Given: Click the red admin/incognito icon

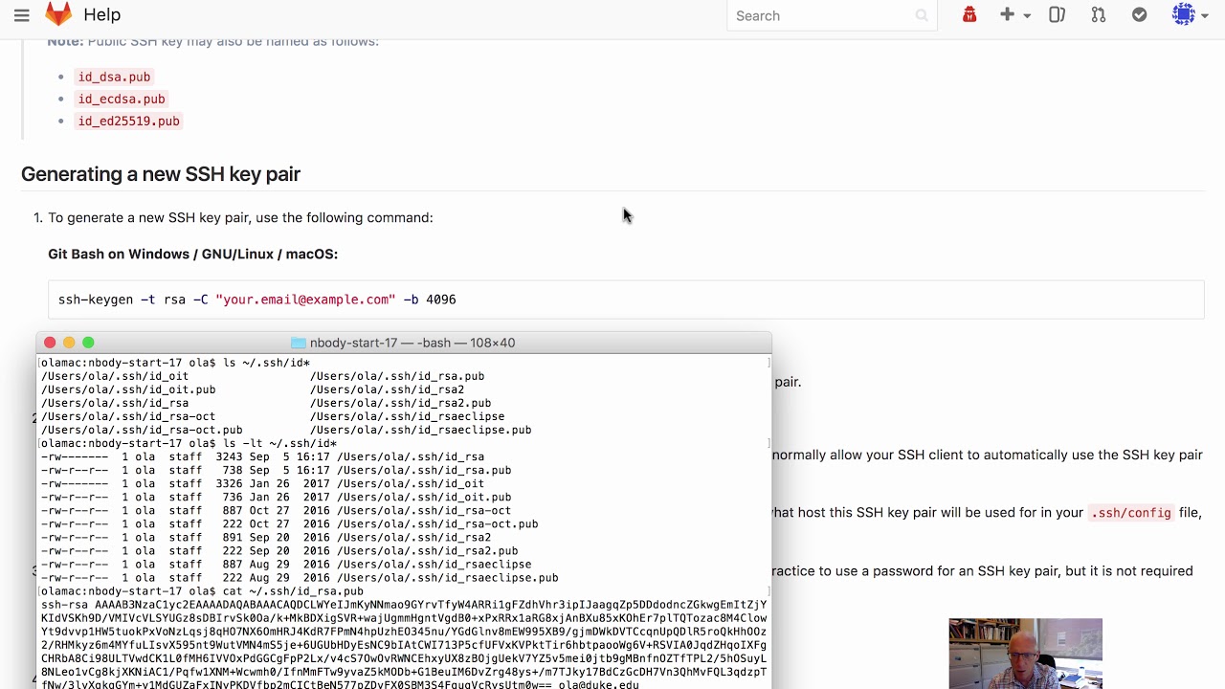Looking at the screenshot, I should pos(969,14).
